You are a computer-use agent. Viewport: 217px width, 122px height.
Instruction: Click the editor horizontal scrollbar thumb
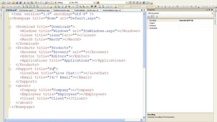coord(66,120)
